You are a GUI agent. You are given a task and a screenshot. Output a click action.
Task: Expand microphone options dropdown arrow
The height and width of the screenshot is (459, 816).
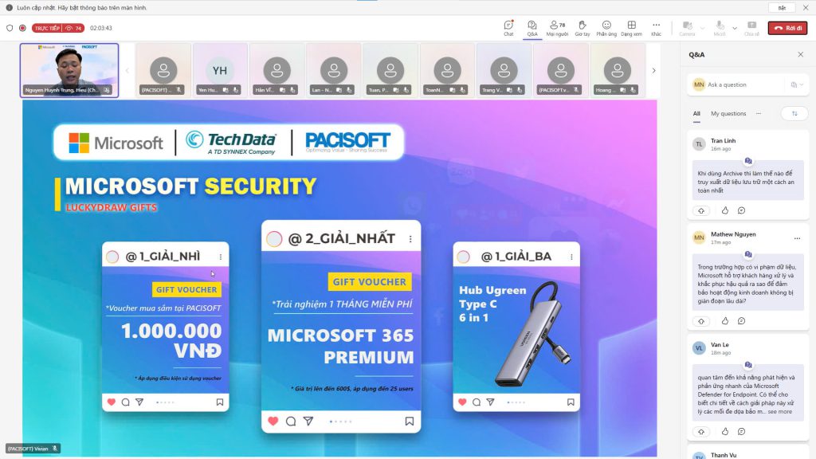coord(734,28)
